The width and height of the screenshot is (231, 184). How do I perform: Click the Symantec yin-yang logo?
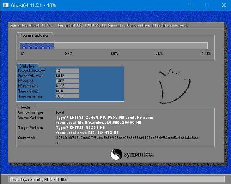click(116, 155)
